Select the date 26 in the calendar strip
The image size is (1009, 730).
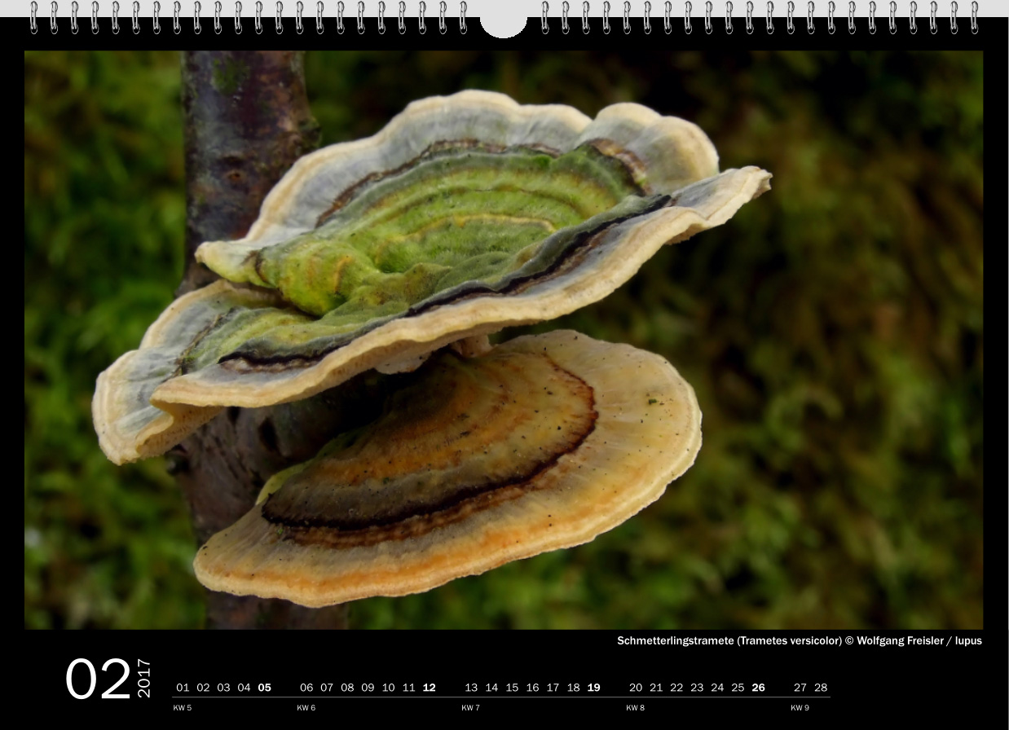(758, 688)
